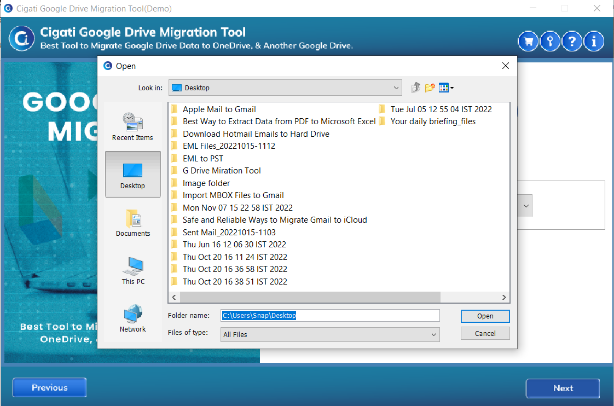This screenshot has height=406, width=614.
Task: Click the Desktop monitor icon in Look in
Action: 177,88
